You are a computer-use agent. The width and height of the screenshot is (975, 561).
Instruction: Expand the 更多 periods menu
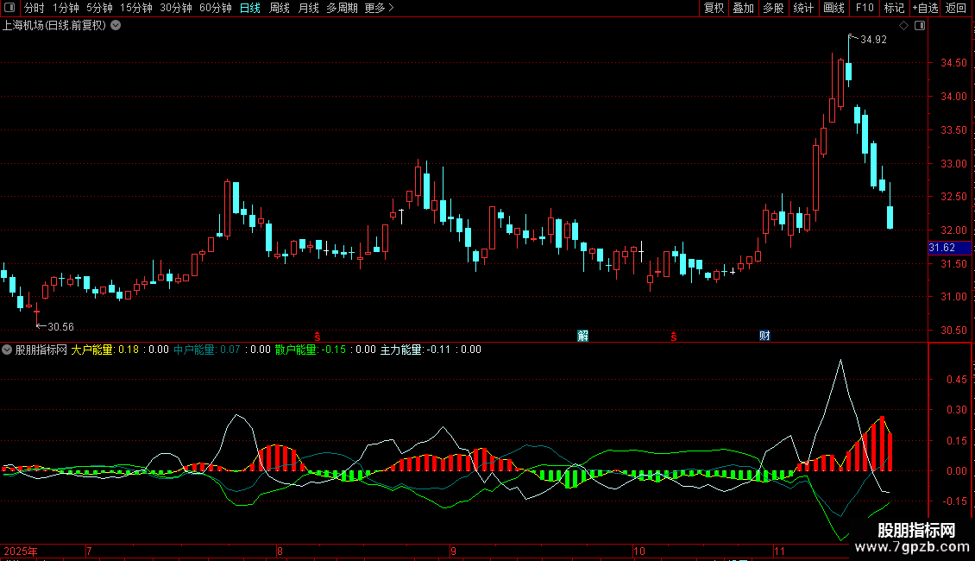point(380,8)
